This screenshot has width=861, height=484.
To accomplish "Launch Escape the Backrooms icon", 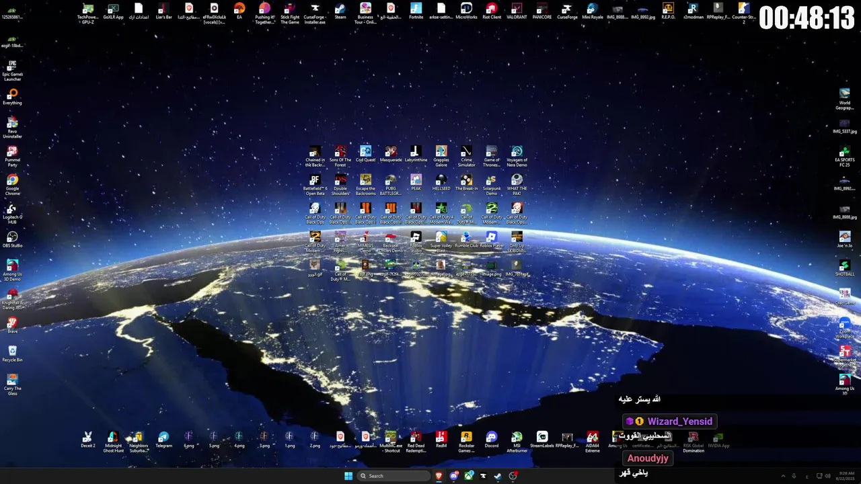I will [x=365, y=185].
